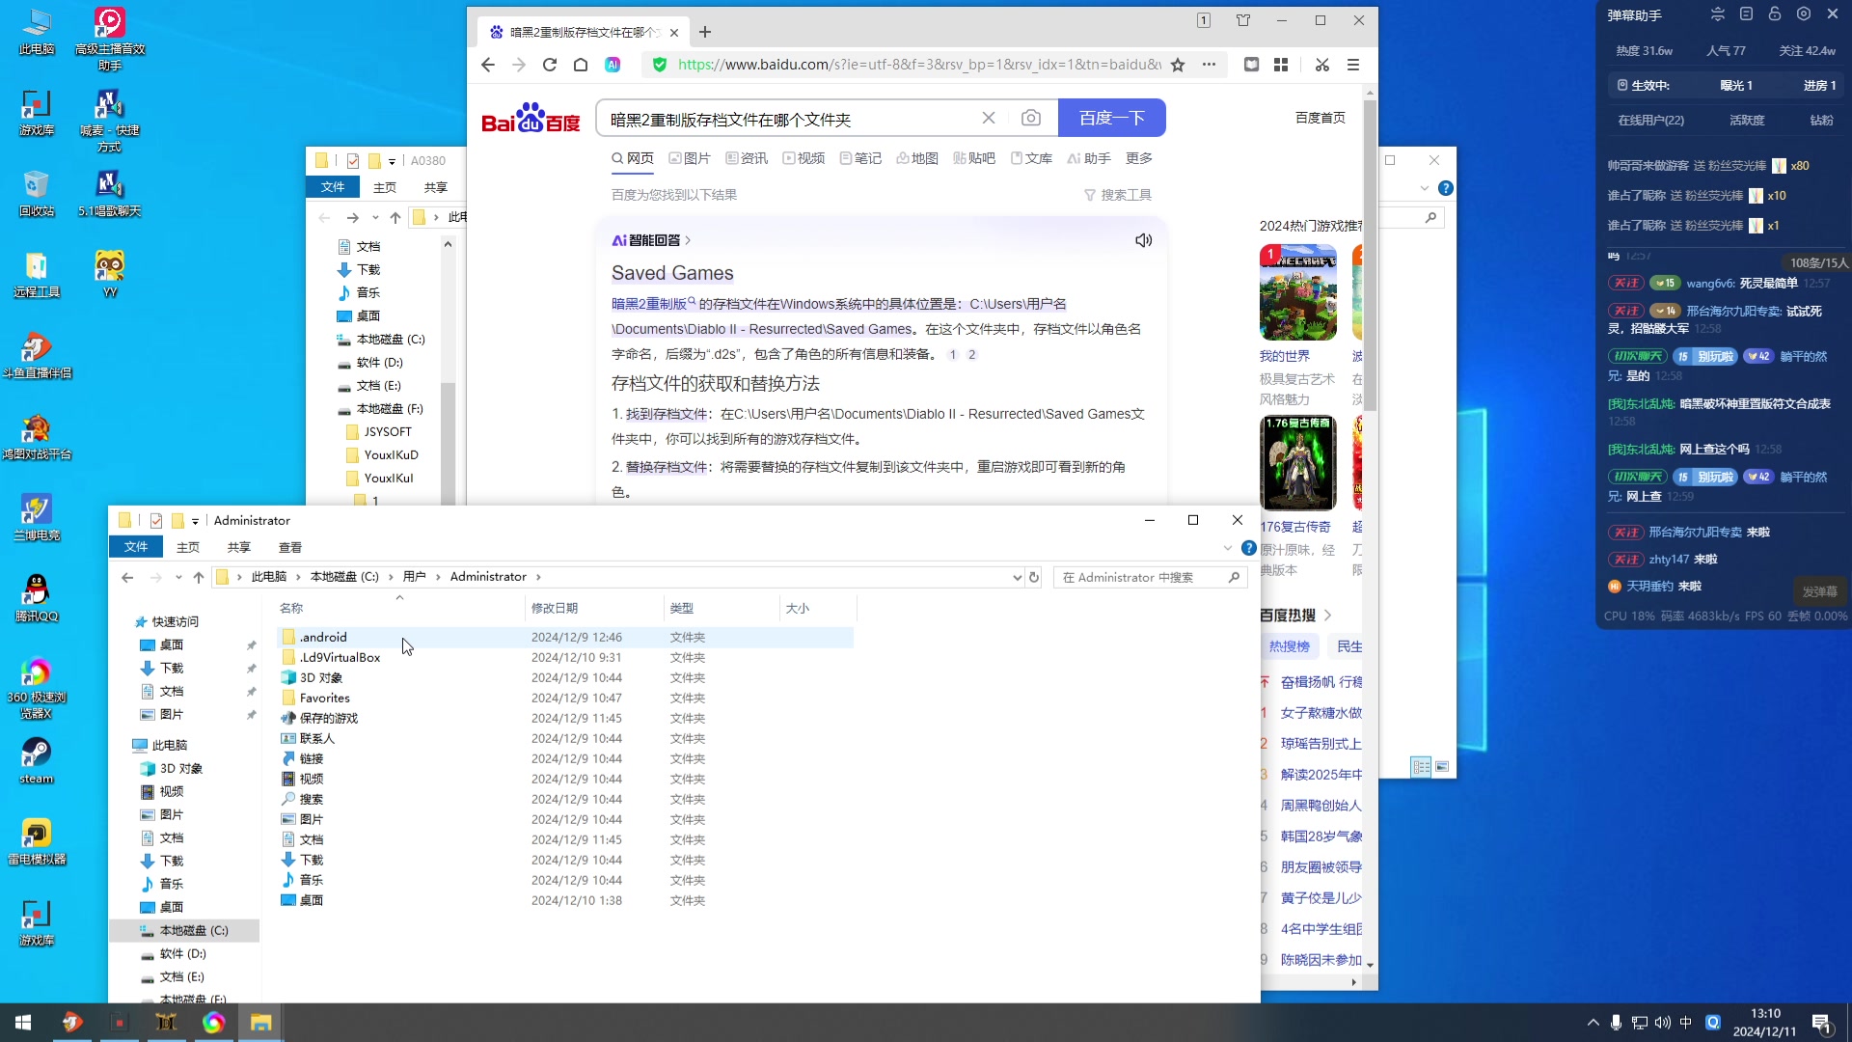Clear the Baidu search box text
The image size is (1852, 1042).
point(989,118)
